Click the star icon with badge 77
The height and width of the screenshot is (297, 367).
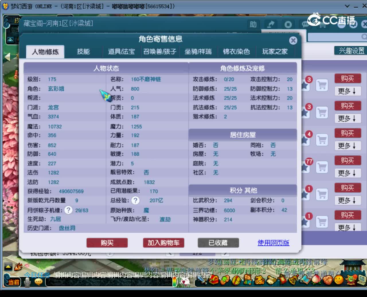[x=305, y=167]
